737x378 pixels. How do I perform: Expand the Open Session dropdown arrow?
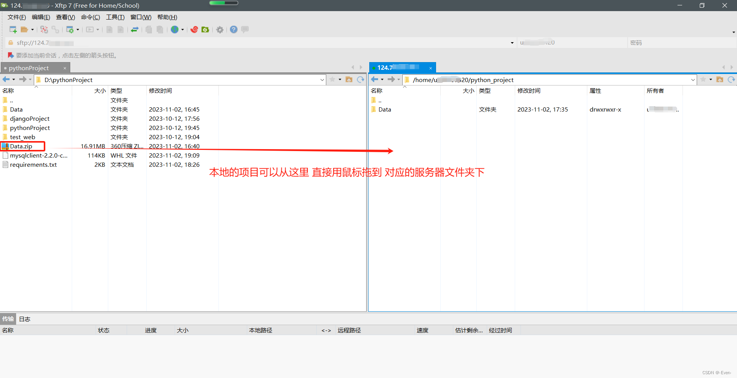click(x=32, y=30)
